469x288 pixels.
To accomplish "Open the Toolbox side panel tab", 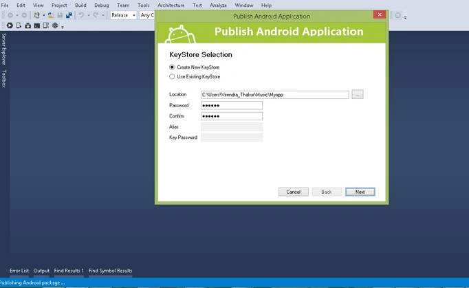I will click(x=3, y=78).
